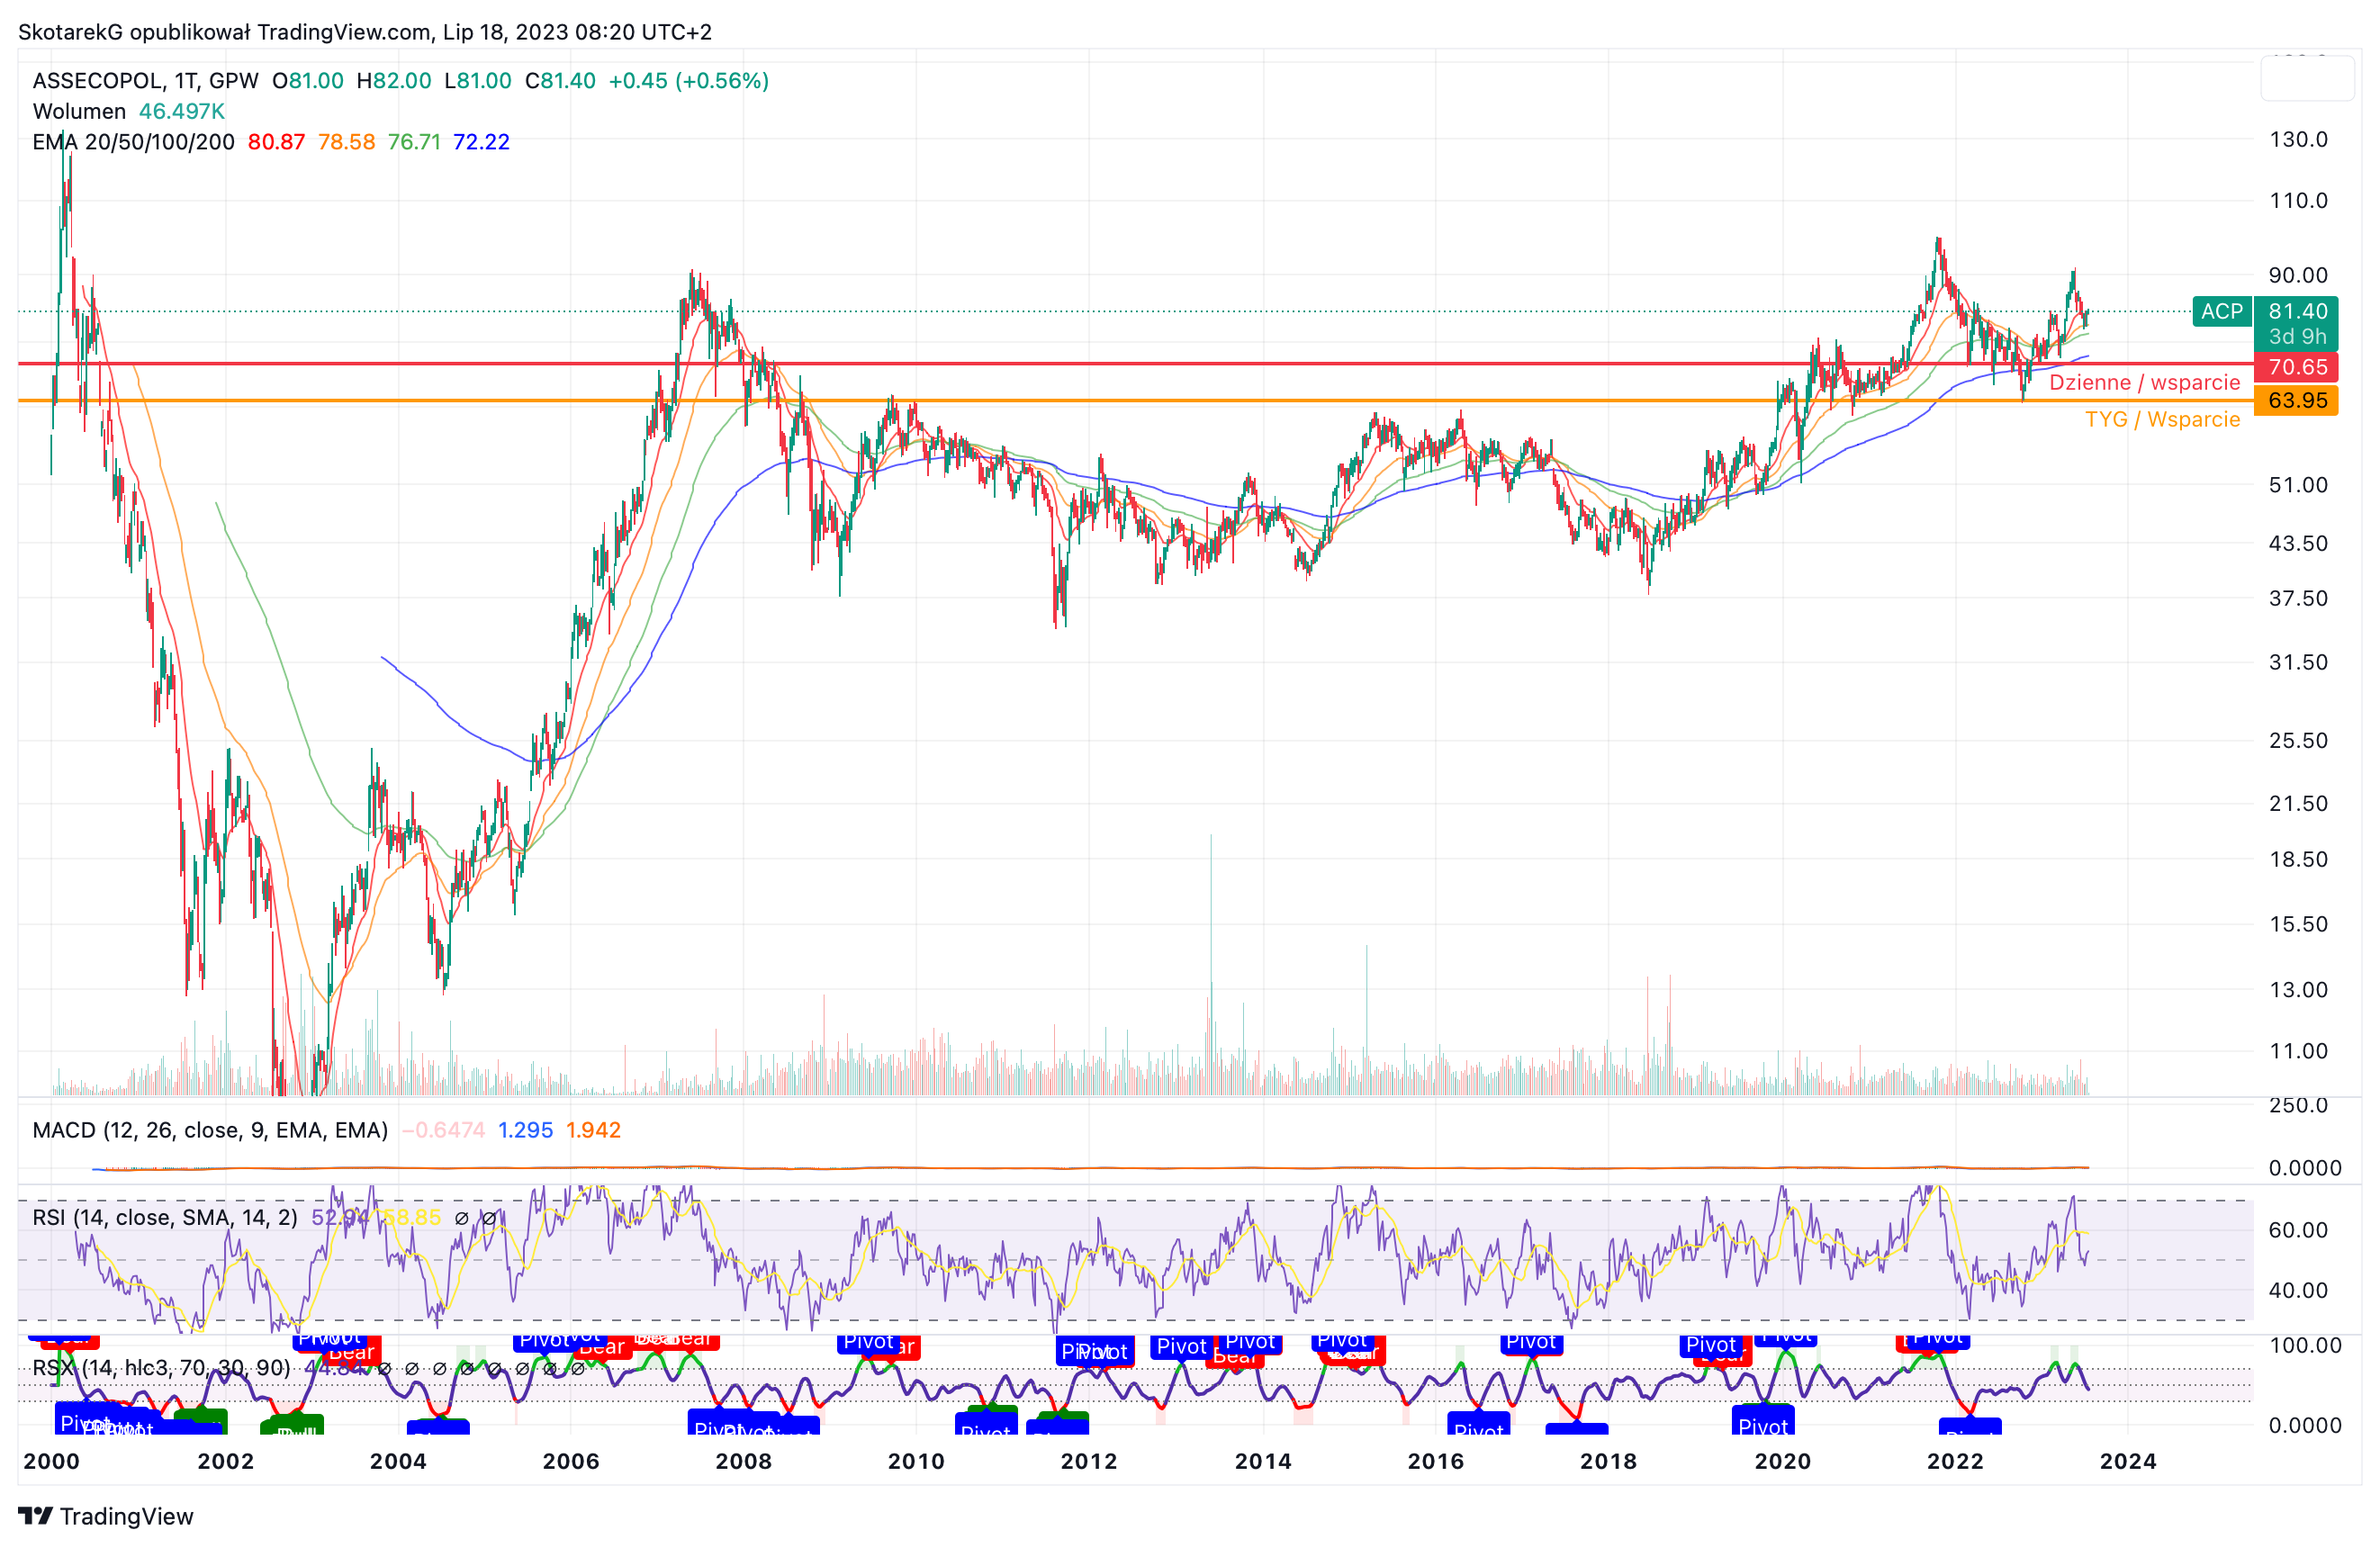
Task: Click the 250.0 MACD axis label
Action: [2298, 1105]
